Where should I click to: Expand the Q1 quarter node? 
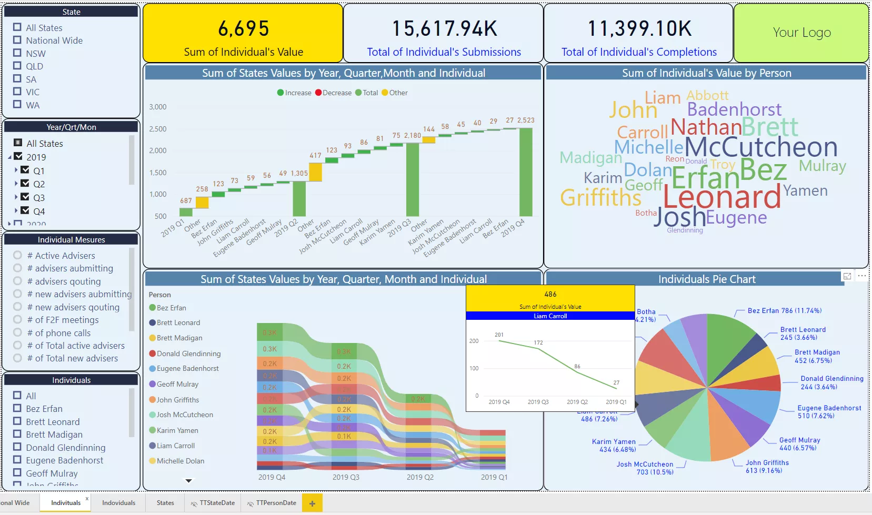[16, 170]
